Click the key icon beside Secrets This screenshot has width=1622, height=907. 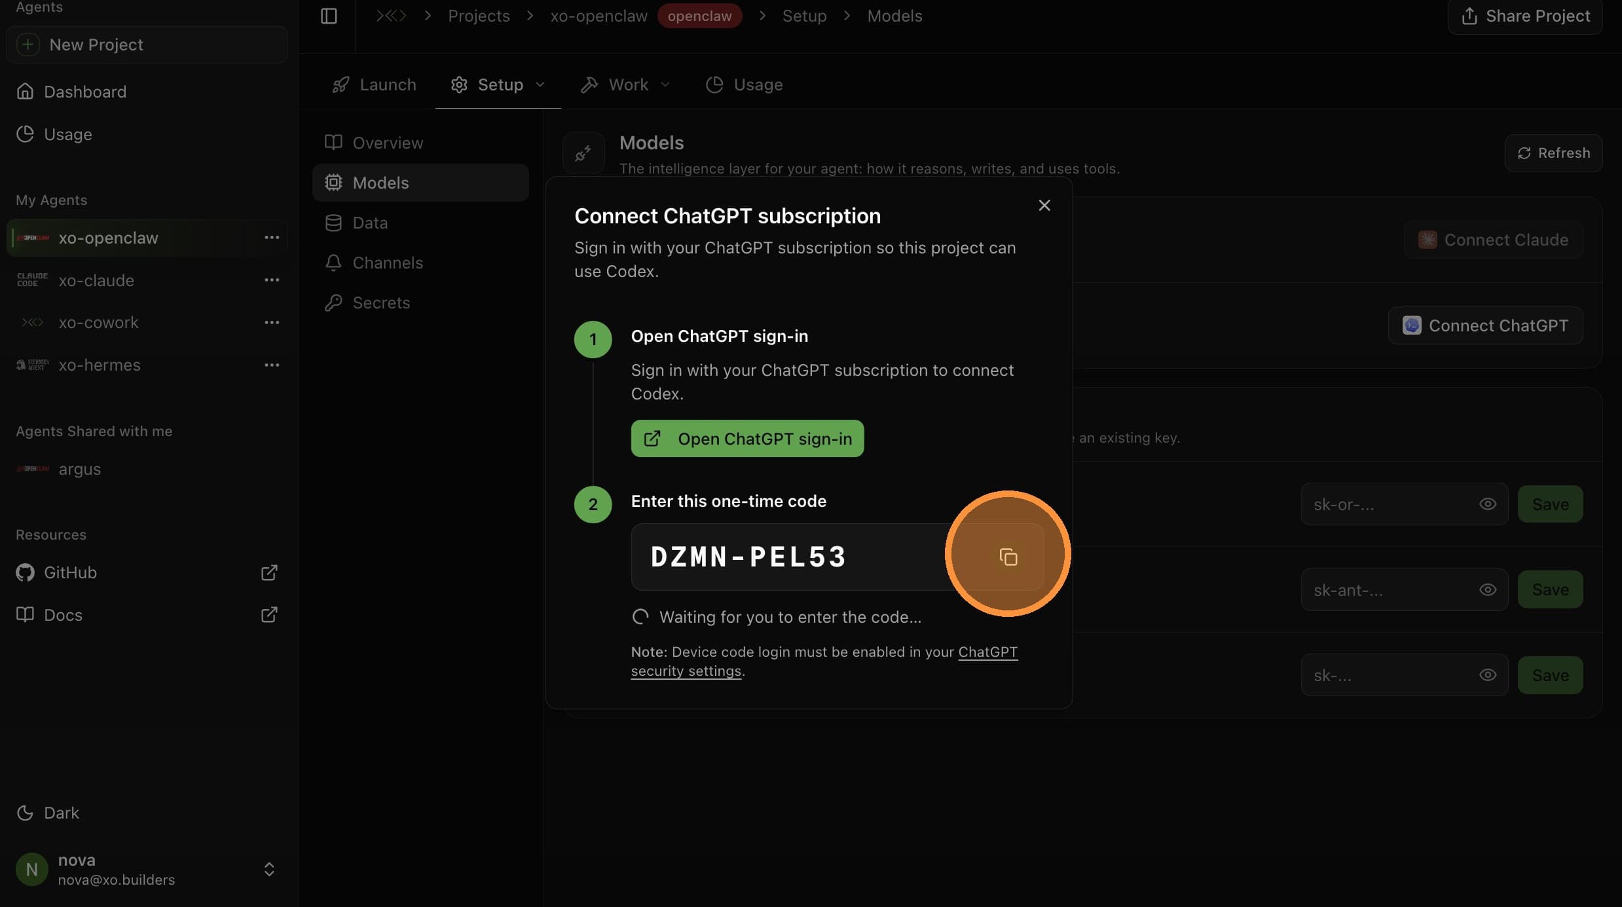[x=333, y=303]
